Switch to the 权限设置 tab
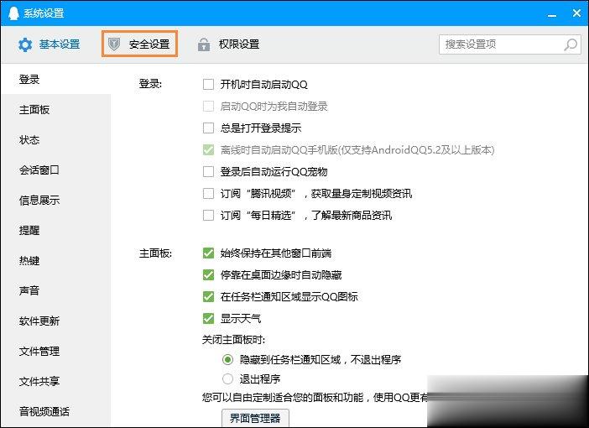The image size is (589, 428). coord(228,44)
